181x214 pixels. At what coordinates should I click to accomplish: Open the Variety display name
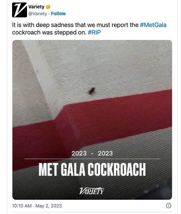point(36,7)
